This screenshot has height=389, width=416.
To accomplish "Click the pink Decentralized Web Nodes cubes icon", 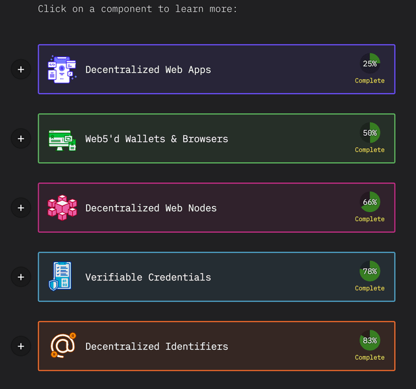I will click(x=62, y=208).
